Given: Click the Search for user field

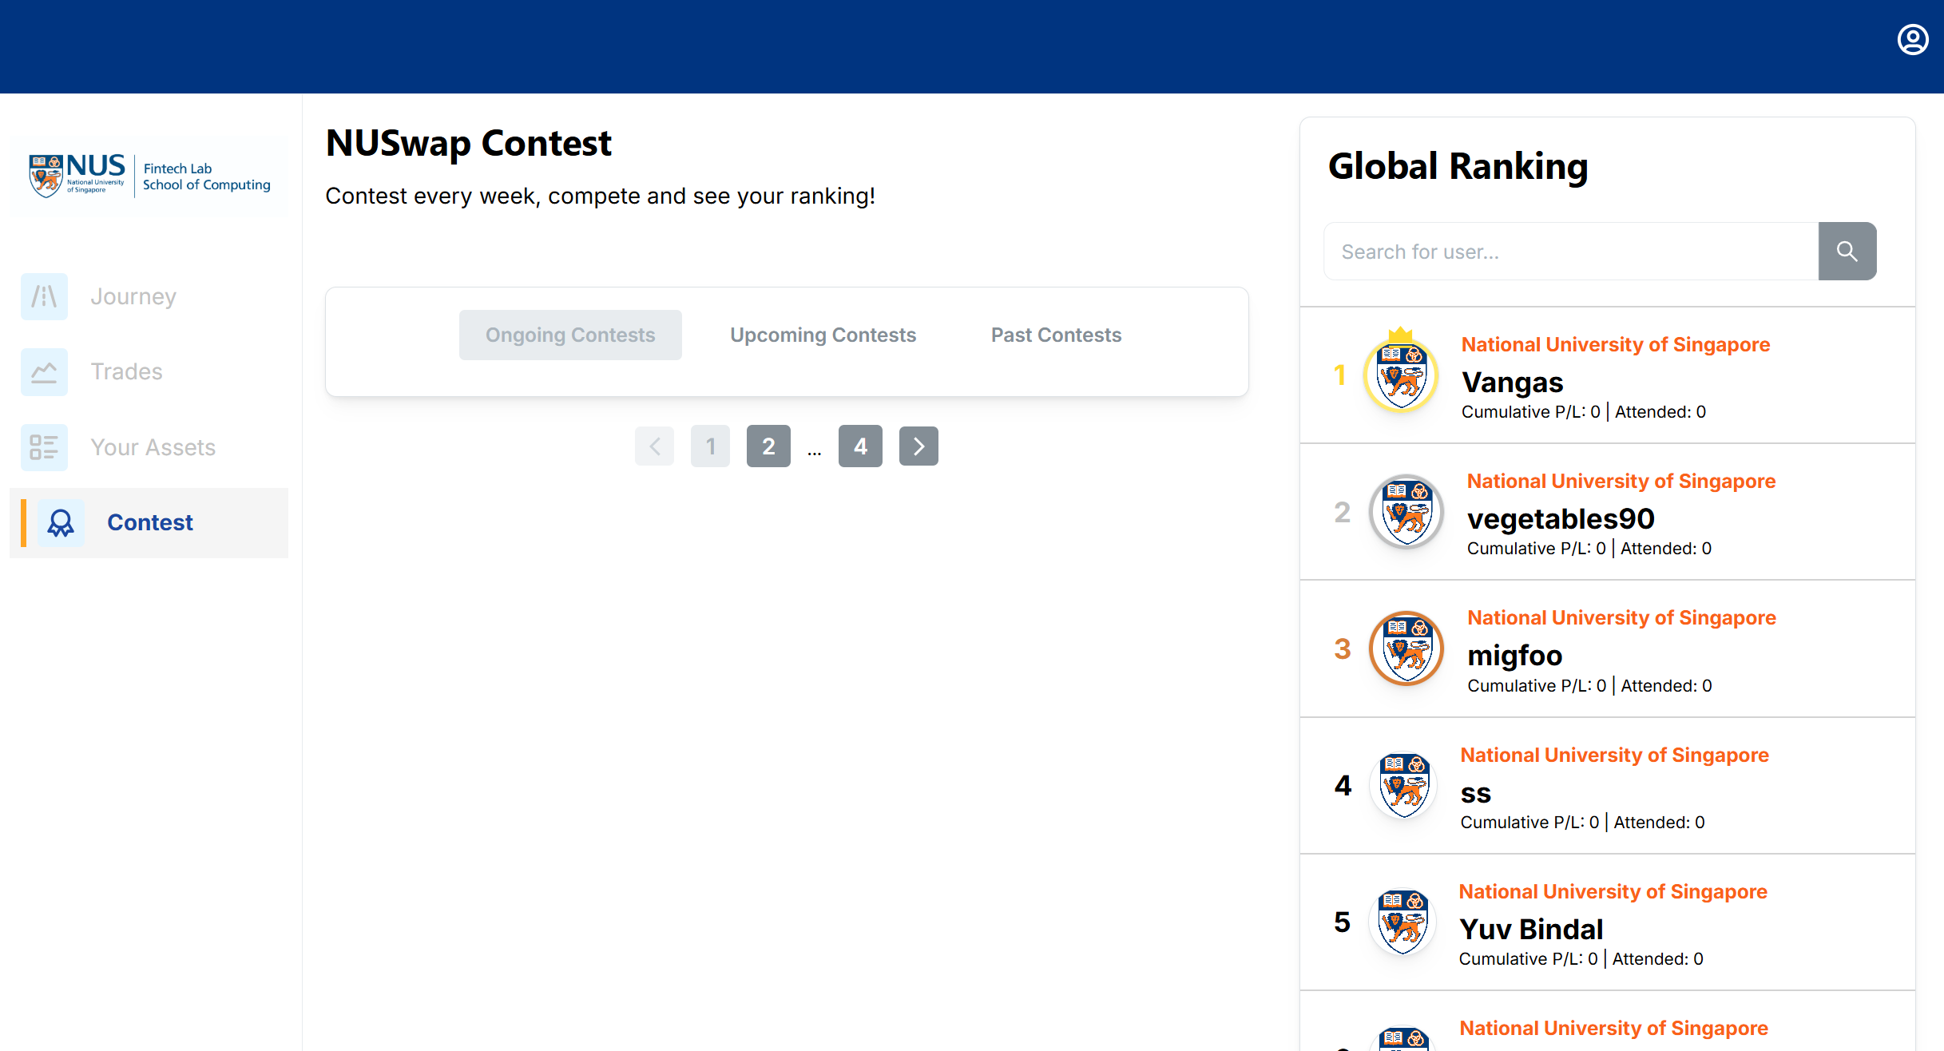Looking at the screenshot, I should click(1571, 252).
